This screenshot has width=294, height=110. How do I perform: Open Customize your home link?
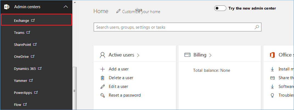click(141, 12)
